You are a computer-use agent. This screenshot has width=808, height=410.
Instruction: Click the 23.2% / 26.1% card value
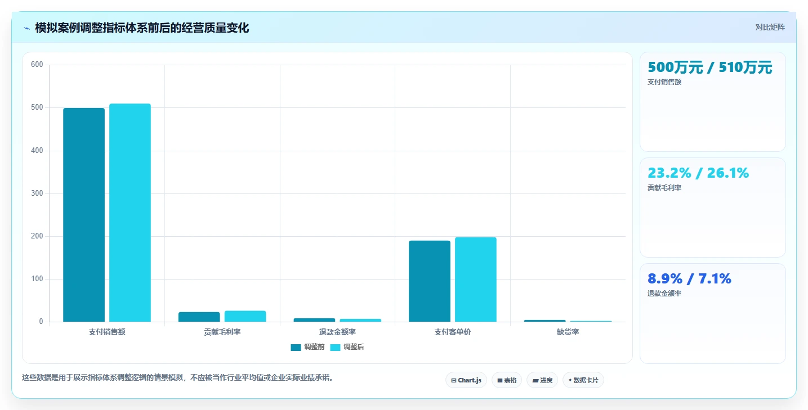click(x=698, y=173)
